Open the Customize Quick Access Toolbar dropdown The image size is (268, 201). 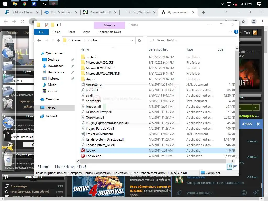coord(57,25)
